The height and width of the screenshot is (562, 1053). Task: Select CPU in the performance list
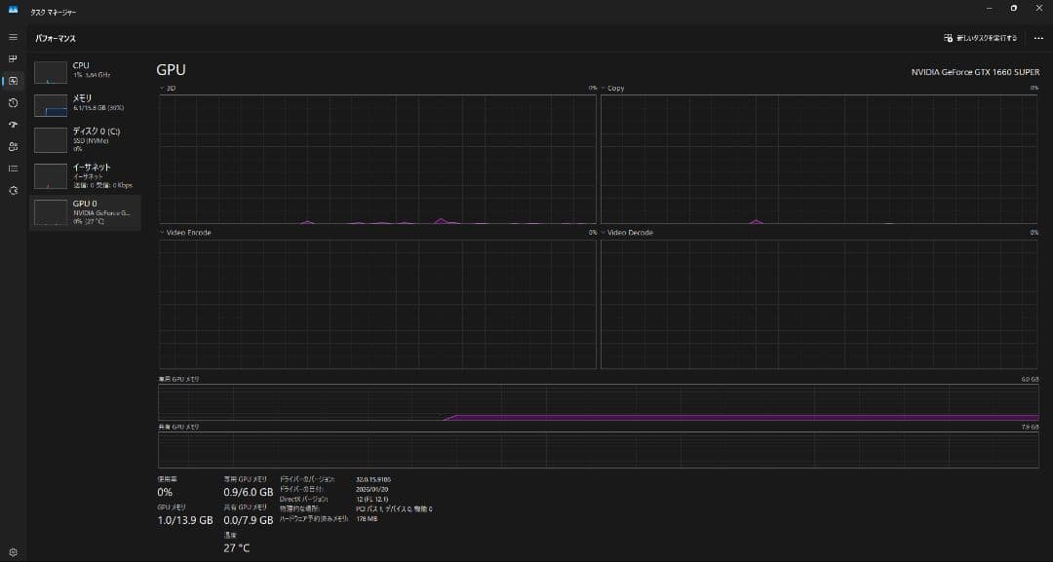(x=86, y=70)
